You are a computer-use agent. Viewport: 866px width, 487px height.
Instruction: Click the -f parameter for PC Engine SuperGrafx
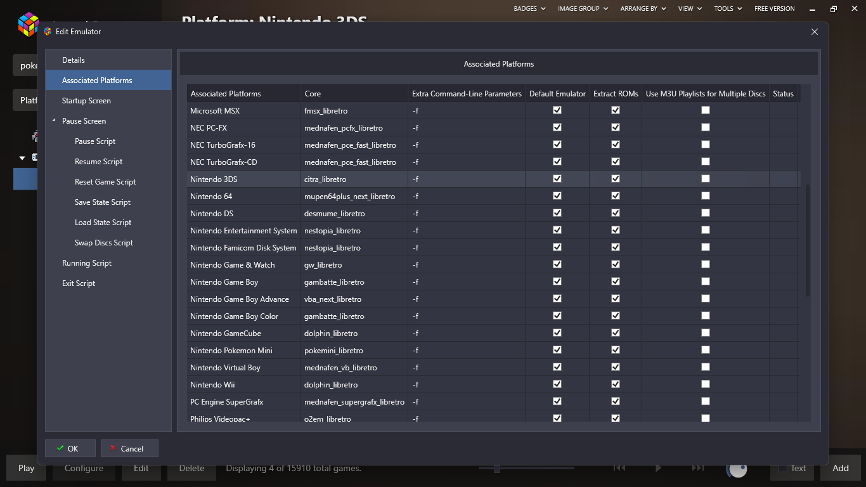click(467, 401)
